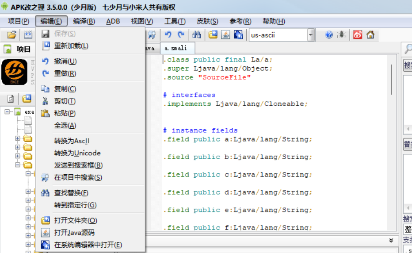
Task: Click the blue help question mark icon
Action: (x=329, y=34)
